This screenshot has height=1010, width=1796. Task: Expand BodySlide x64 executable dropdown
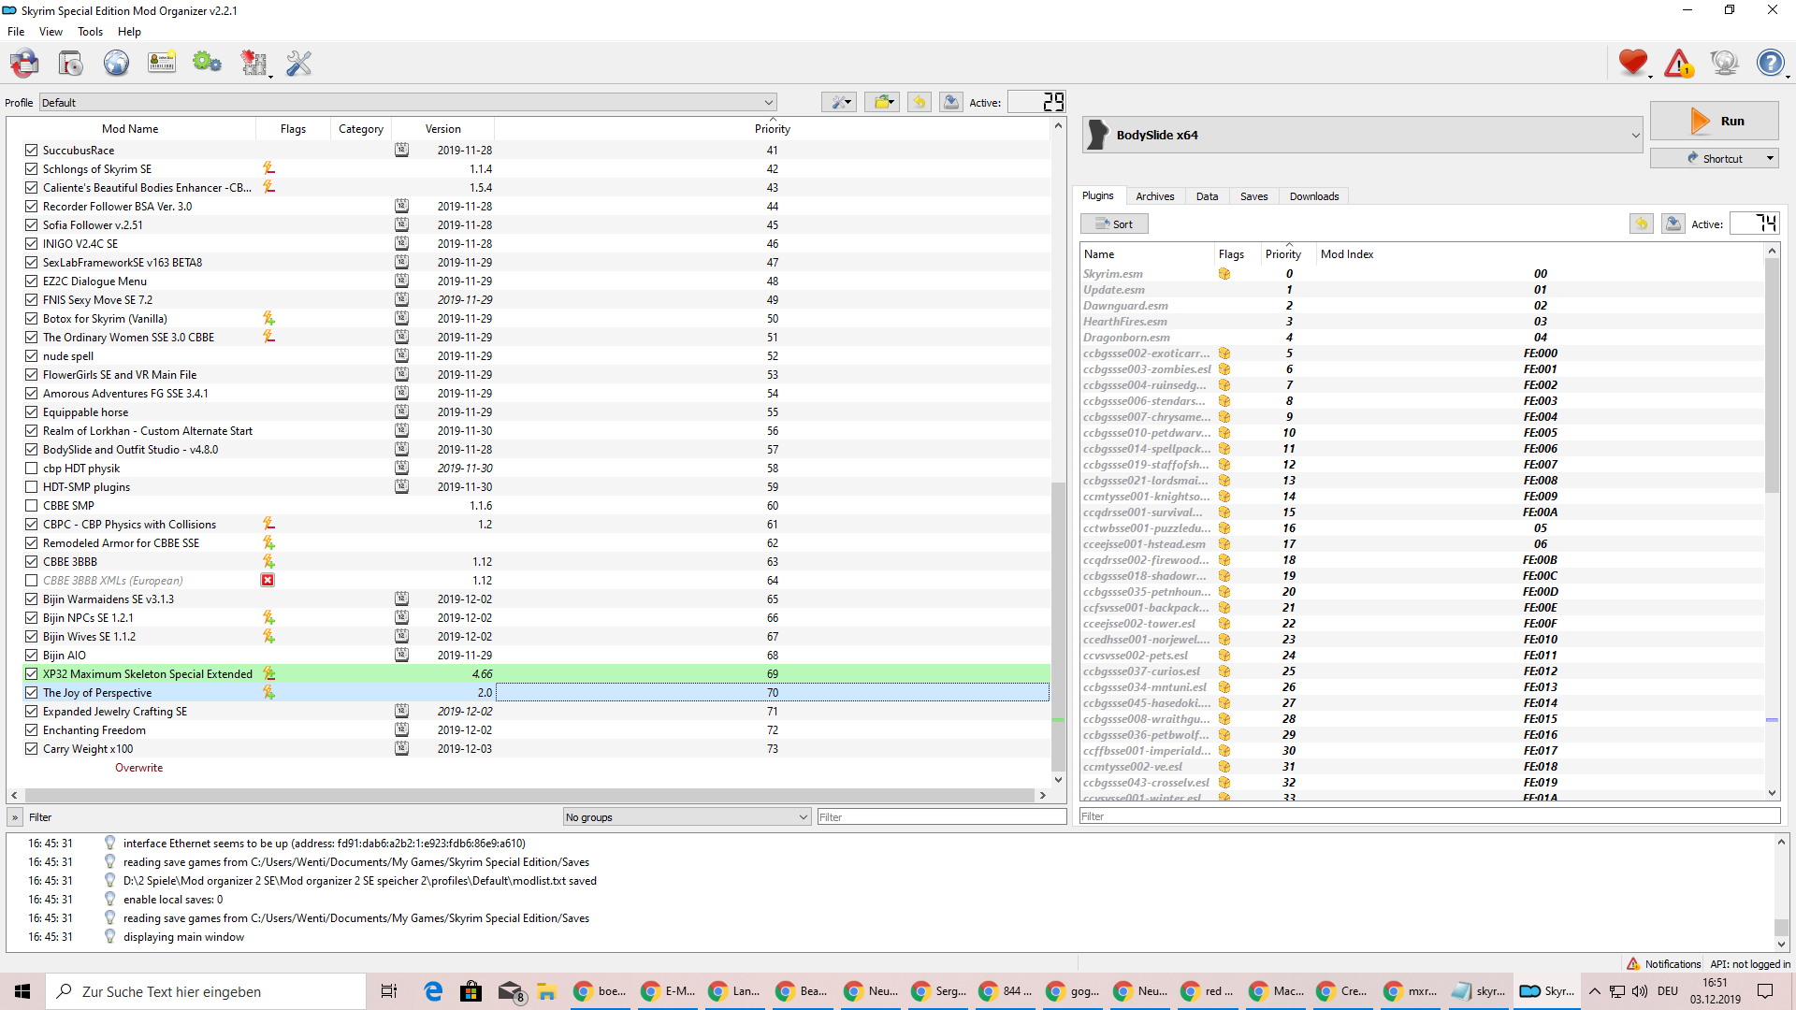pyautogui.click(x=1363, y=135)
